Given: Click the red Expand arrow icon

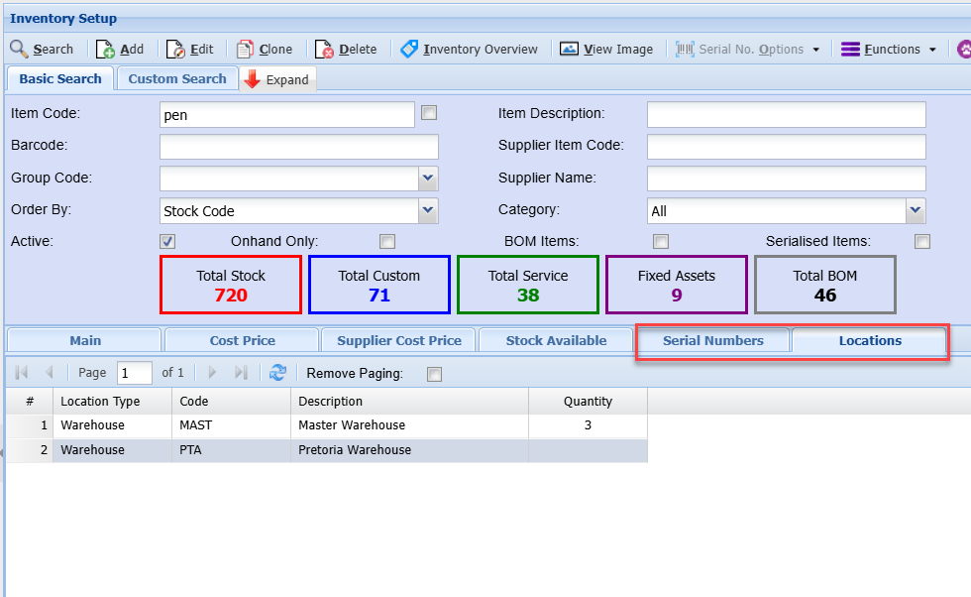Looking at the screenshot, I should [x=252, y=79].
